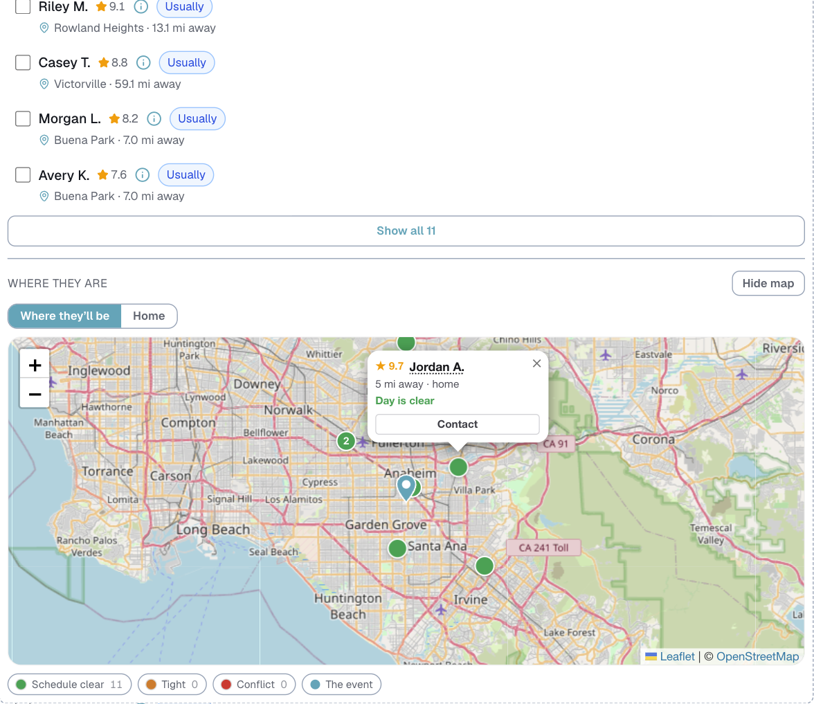The width and height of the screenshot is (814, 704).
Task: Zoom in on the map
Action: coord(35,365)
